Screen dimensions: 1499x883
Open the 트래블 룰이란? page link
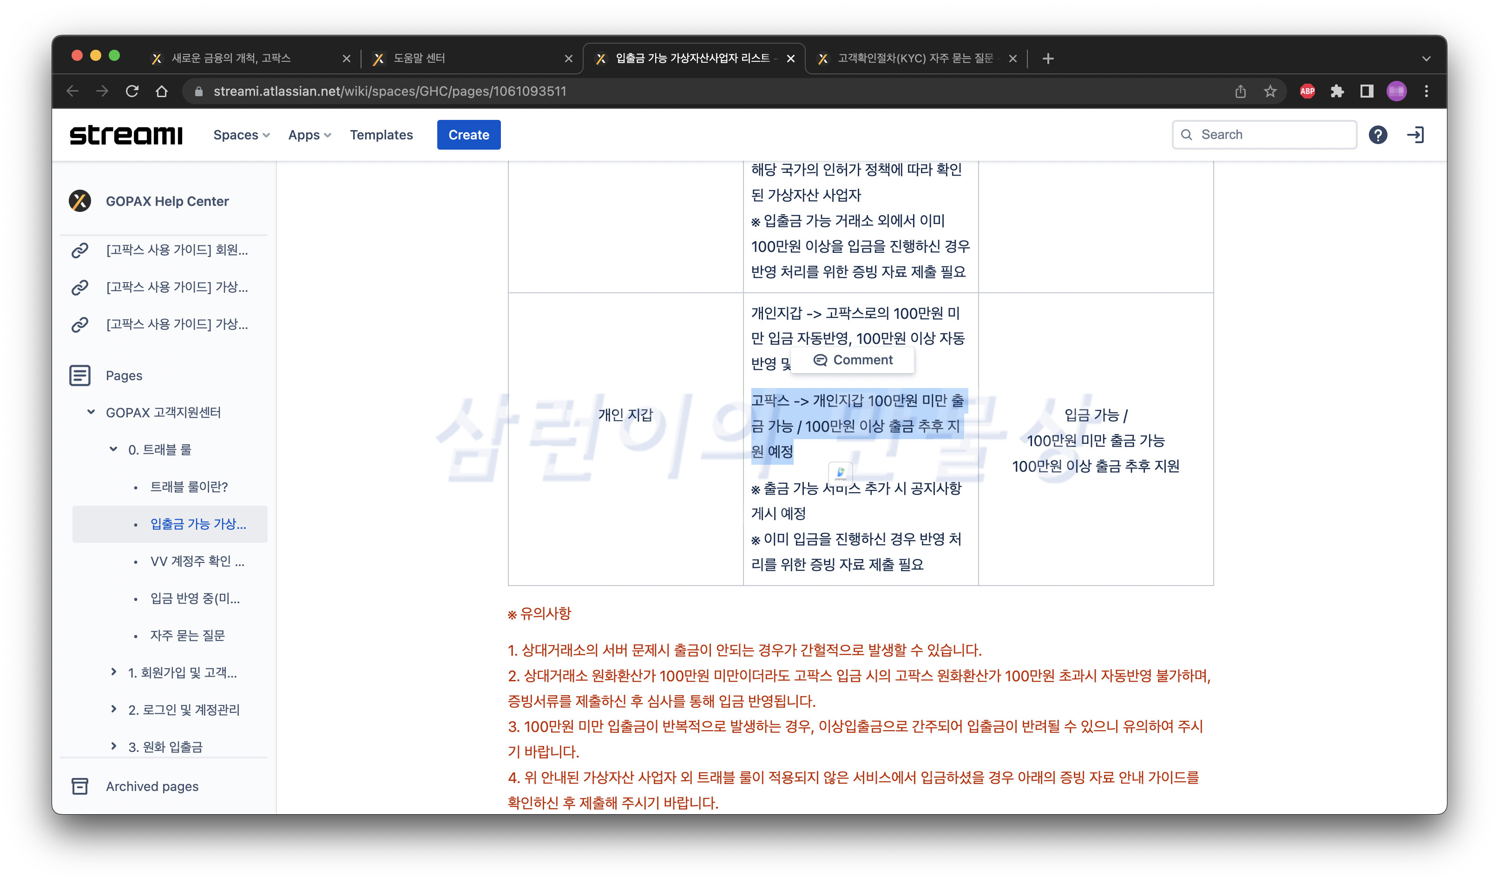189,487
